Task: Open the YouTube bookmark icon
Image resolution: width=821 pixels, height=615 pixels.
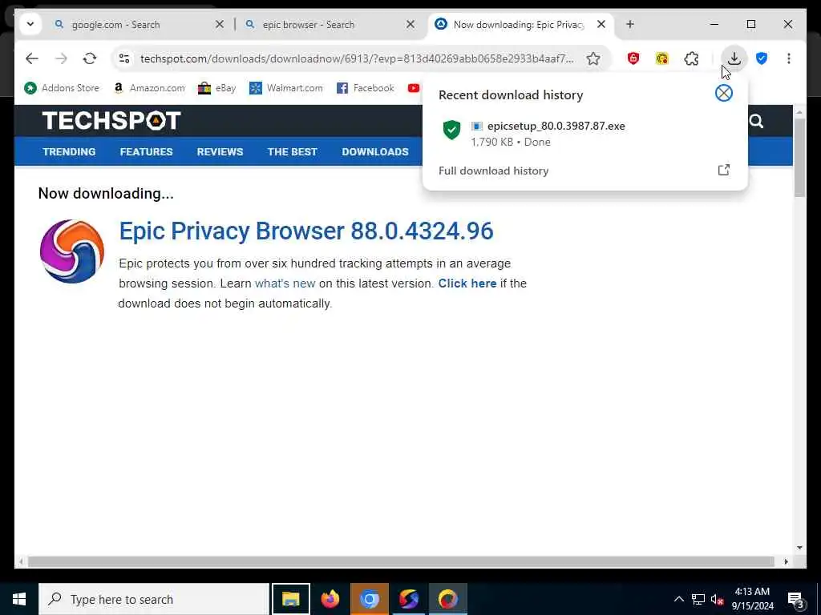Action: coord(414,88)
